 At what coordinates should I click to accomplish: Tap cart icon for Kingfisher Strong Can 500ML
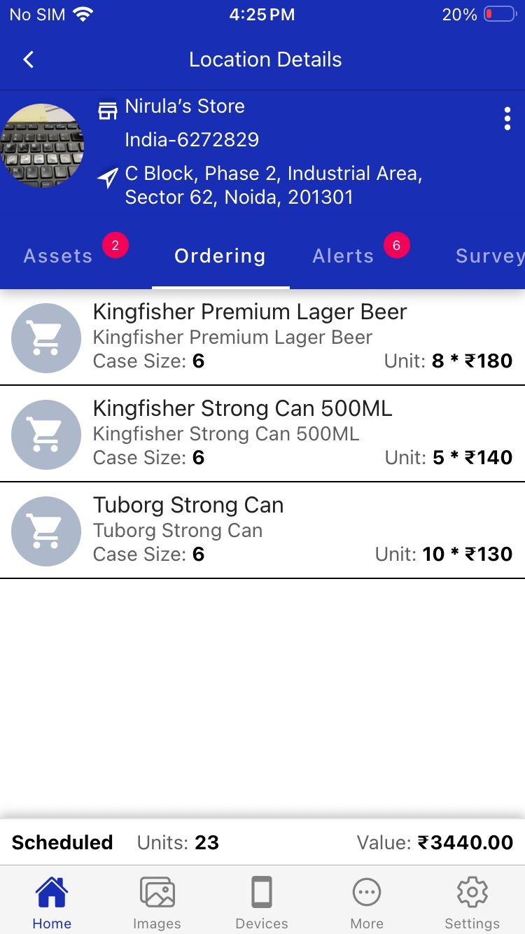[x=46, y=434]
